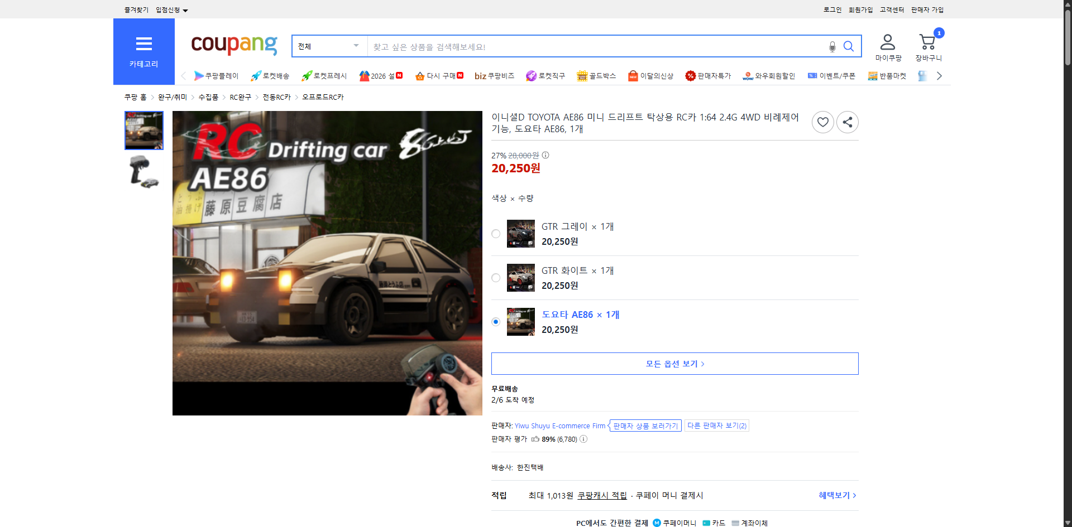
Task: Open the 전체 search category dropdown
Action: 329,46
